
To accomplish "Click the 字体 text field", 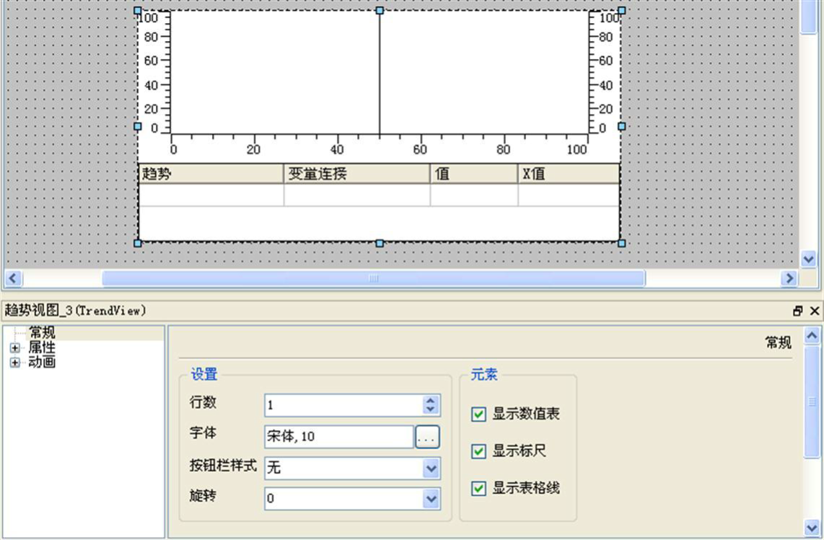I will coord(339,436).
